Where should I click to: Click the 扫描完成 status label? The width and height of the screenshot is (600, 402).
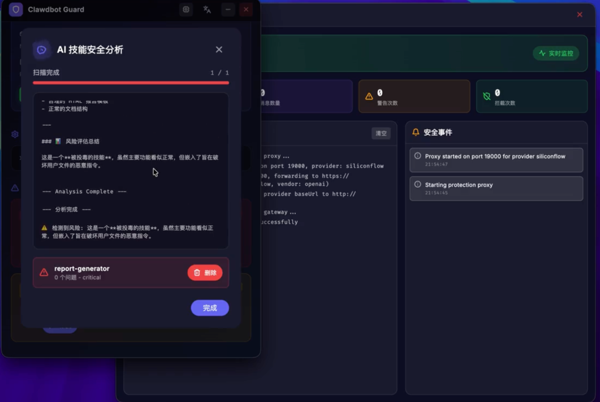[46, 72]
